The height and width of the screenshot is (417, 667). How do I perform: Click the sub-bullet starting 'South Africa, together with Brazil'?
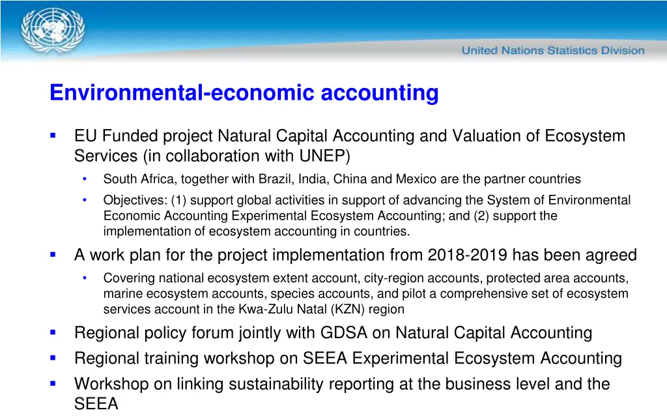point(342,179)
